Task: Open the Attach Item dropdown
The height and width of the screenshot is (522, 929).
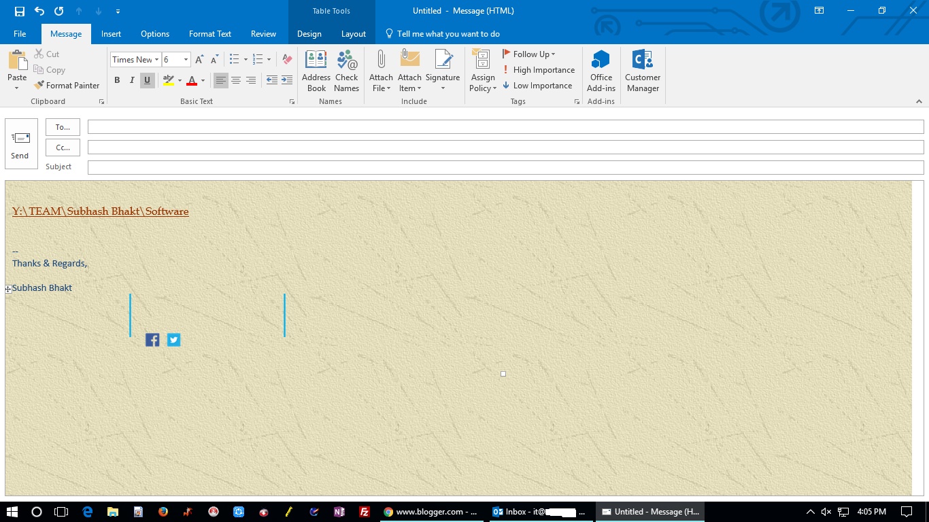Action: coord(409,83)
